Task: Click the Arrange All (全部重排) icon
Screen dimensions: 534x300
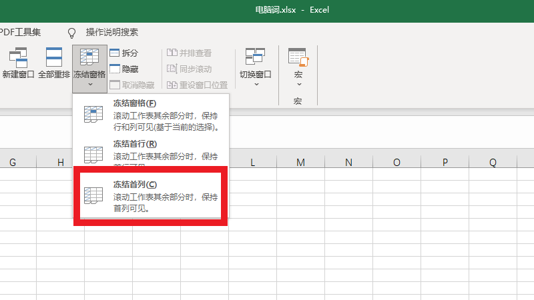Action: pyautogui.click(x=54, y=57)
